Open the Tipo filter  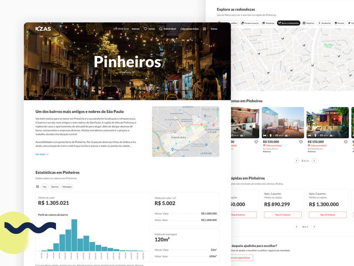45,187
